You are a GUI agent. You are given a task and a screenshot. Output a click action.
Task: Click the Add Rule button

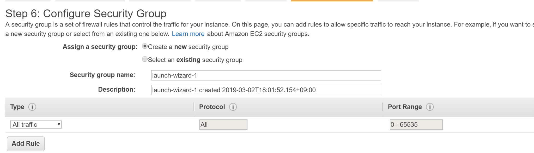(x=26, y=144)
